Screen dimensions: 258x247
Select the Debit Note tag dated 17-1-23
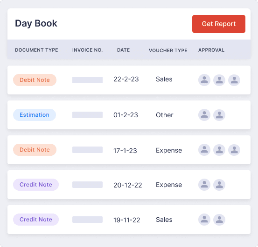point(35,150)
